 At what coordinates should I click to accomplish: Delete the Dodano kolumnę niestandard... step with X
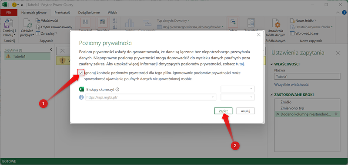tap(278, 114)
